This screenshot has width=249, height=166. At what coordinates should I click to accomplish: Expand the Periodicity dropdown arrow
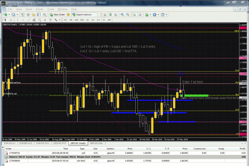pyautogui.click(x=158, y=15)
